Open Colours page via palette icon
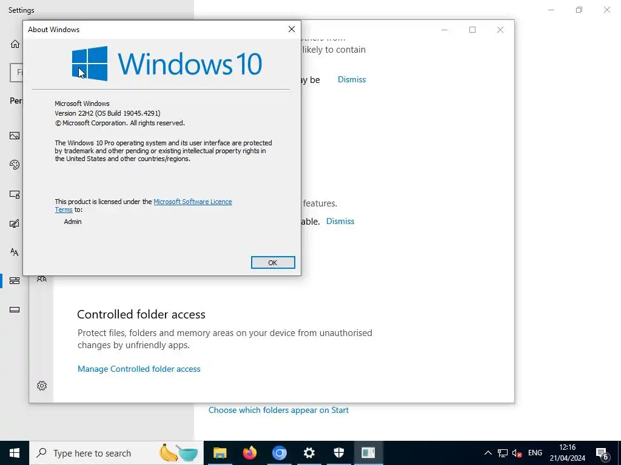This screenshot has width=621, height=465. [15, 165]
